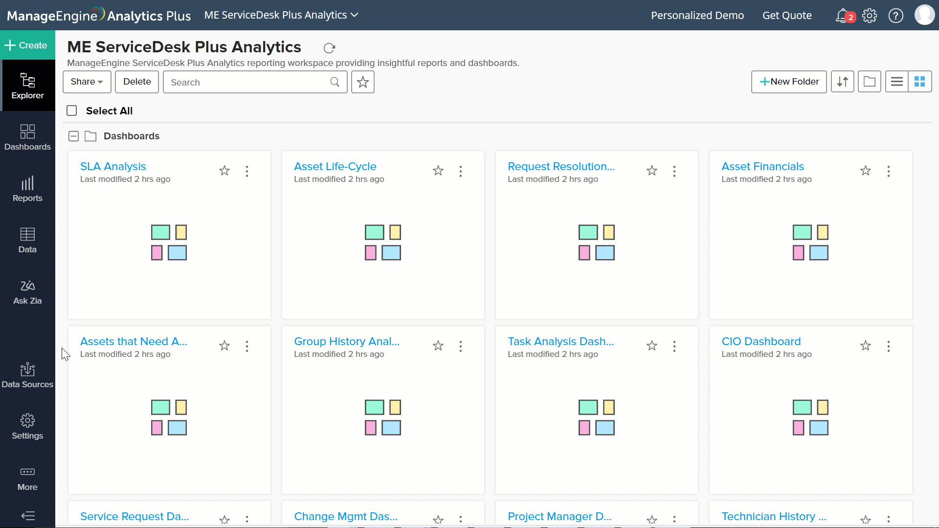The height and width of the screenshot is (528, 939).
Task: Open the notifications bell icon
Action: pyautogui.click(x=842, y=16)
